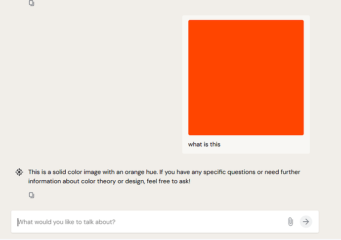Image resolution: width=341 pixels, height=240 pixels.
Task: Click the phrase "feel free to ask!"
Action: [169, 181]
